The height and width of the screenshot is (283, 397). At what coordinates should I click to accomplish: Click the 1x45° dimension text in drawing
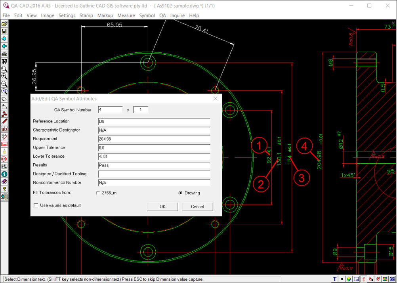click(348, 175)
